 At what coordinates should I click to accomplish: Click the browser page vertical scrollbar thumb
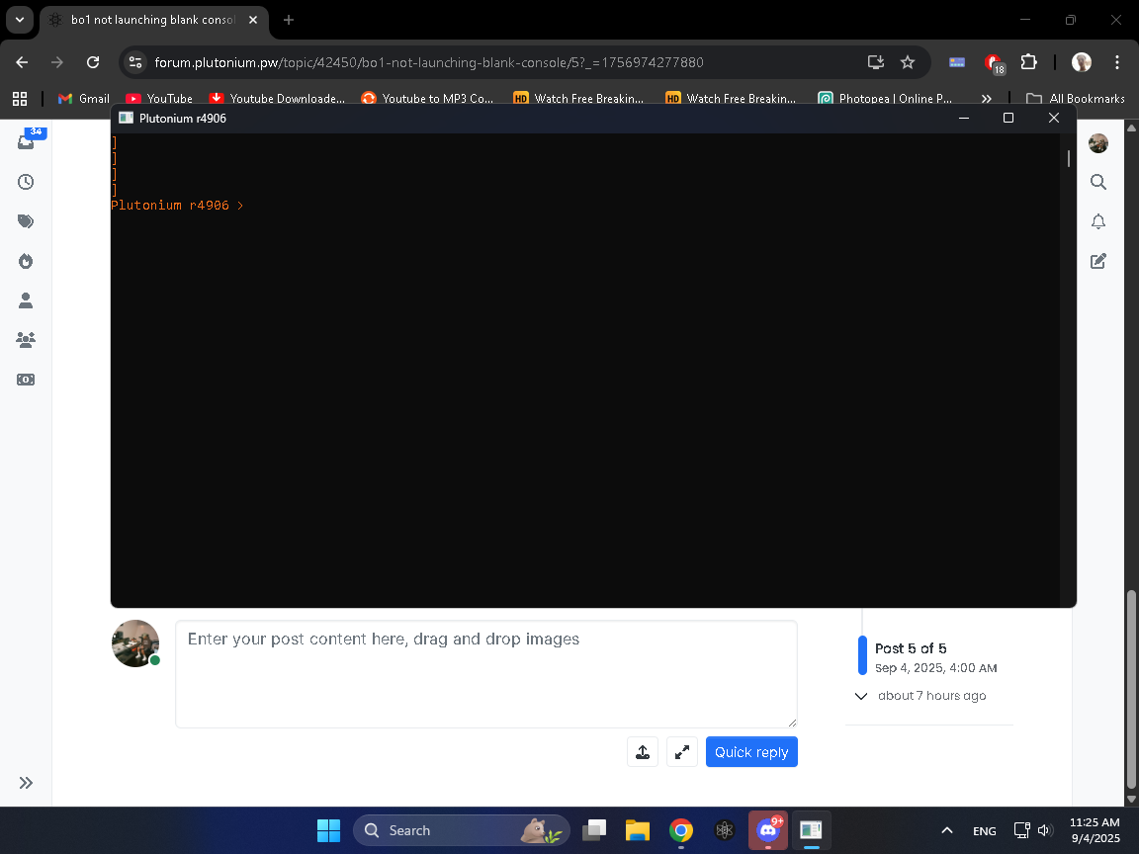(1131, 690)
